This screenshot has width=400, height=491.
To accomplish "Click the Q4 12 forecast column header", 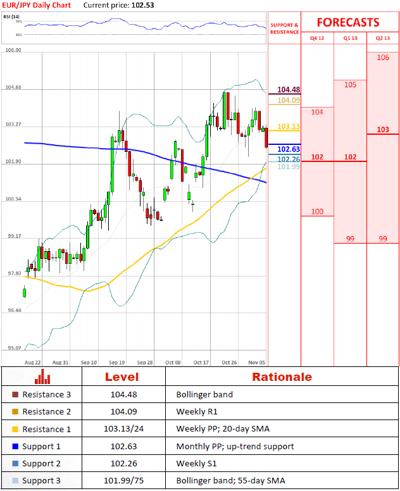I will tap(317, 38).
